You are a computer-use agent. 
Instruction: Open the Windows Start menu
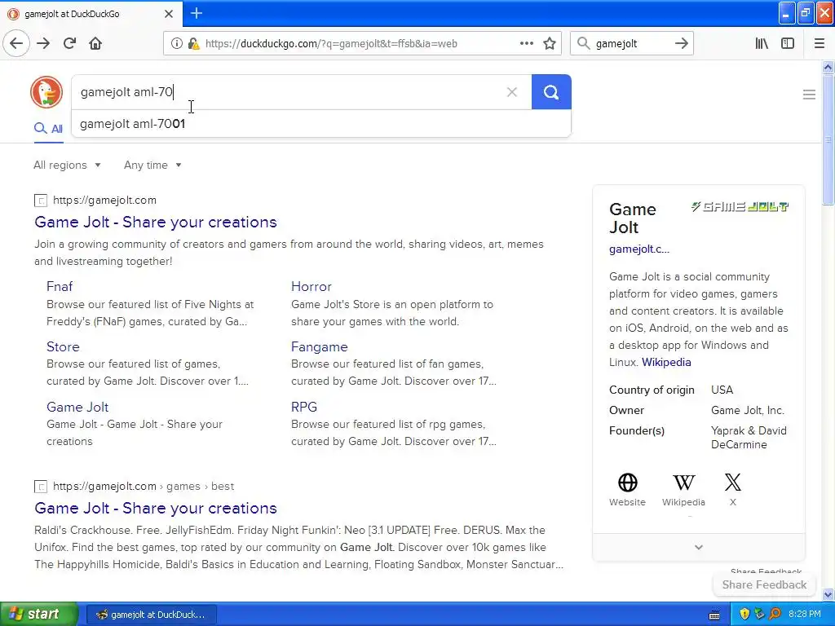tap(39, 615)
